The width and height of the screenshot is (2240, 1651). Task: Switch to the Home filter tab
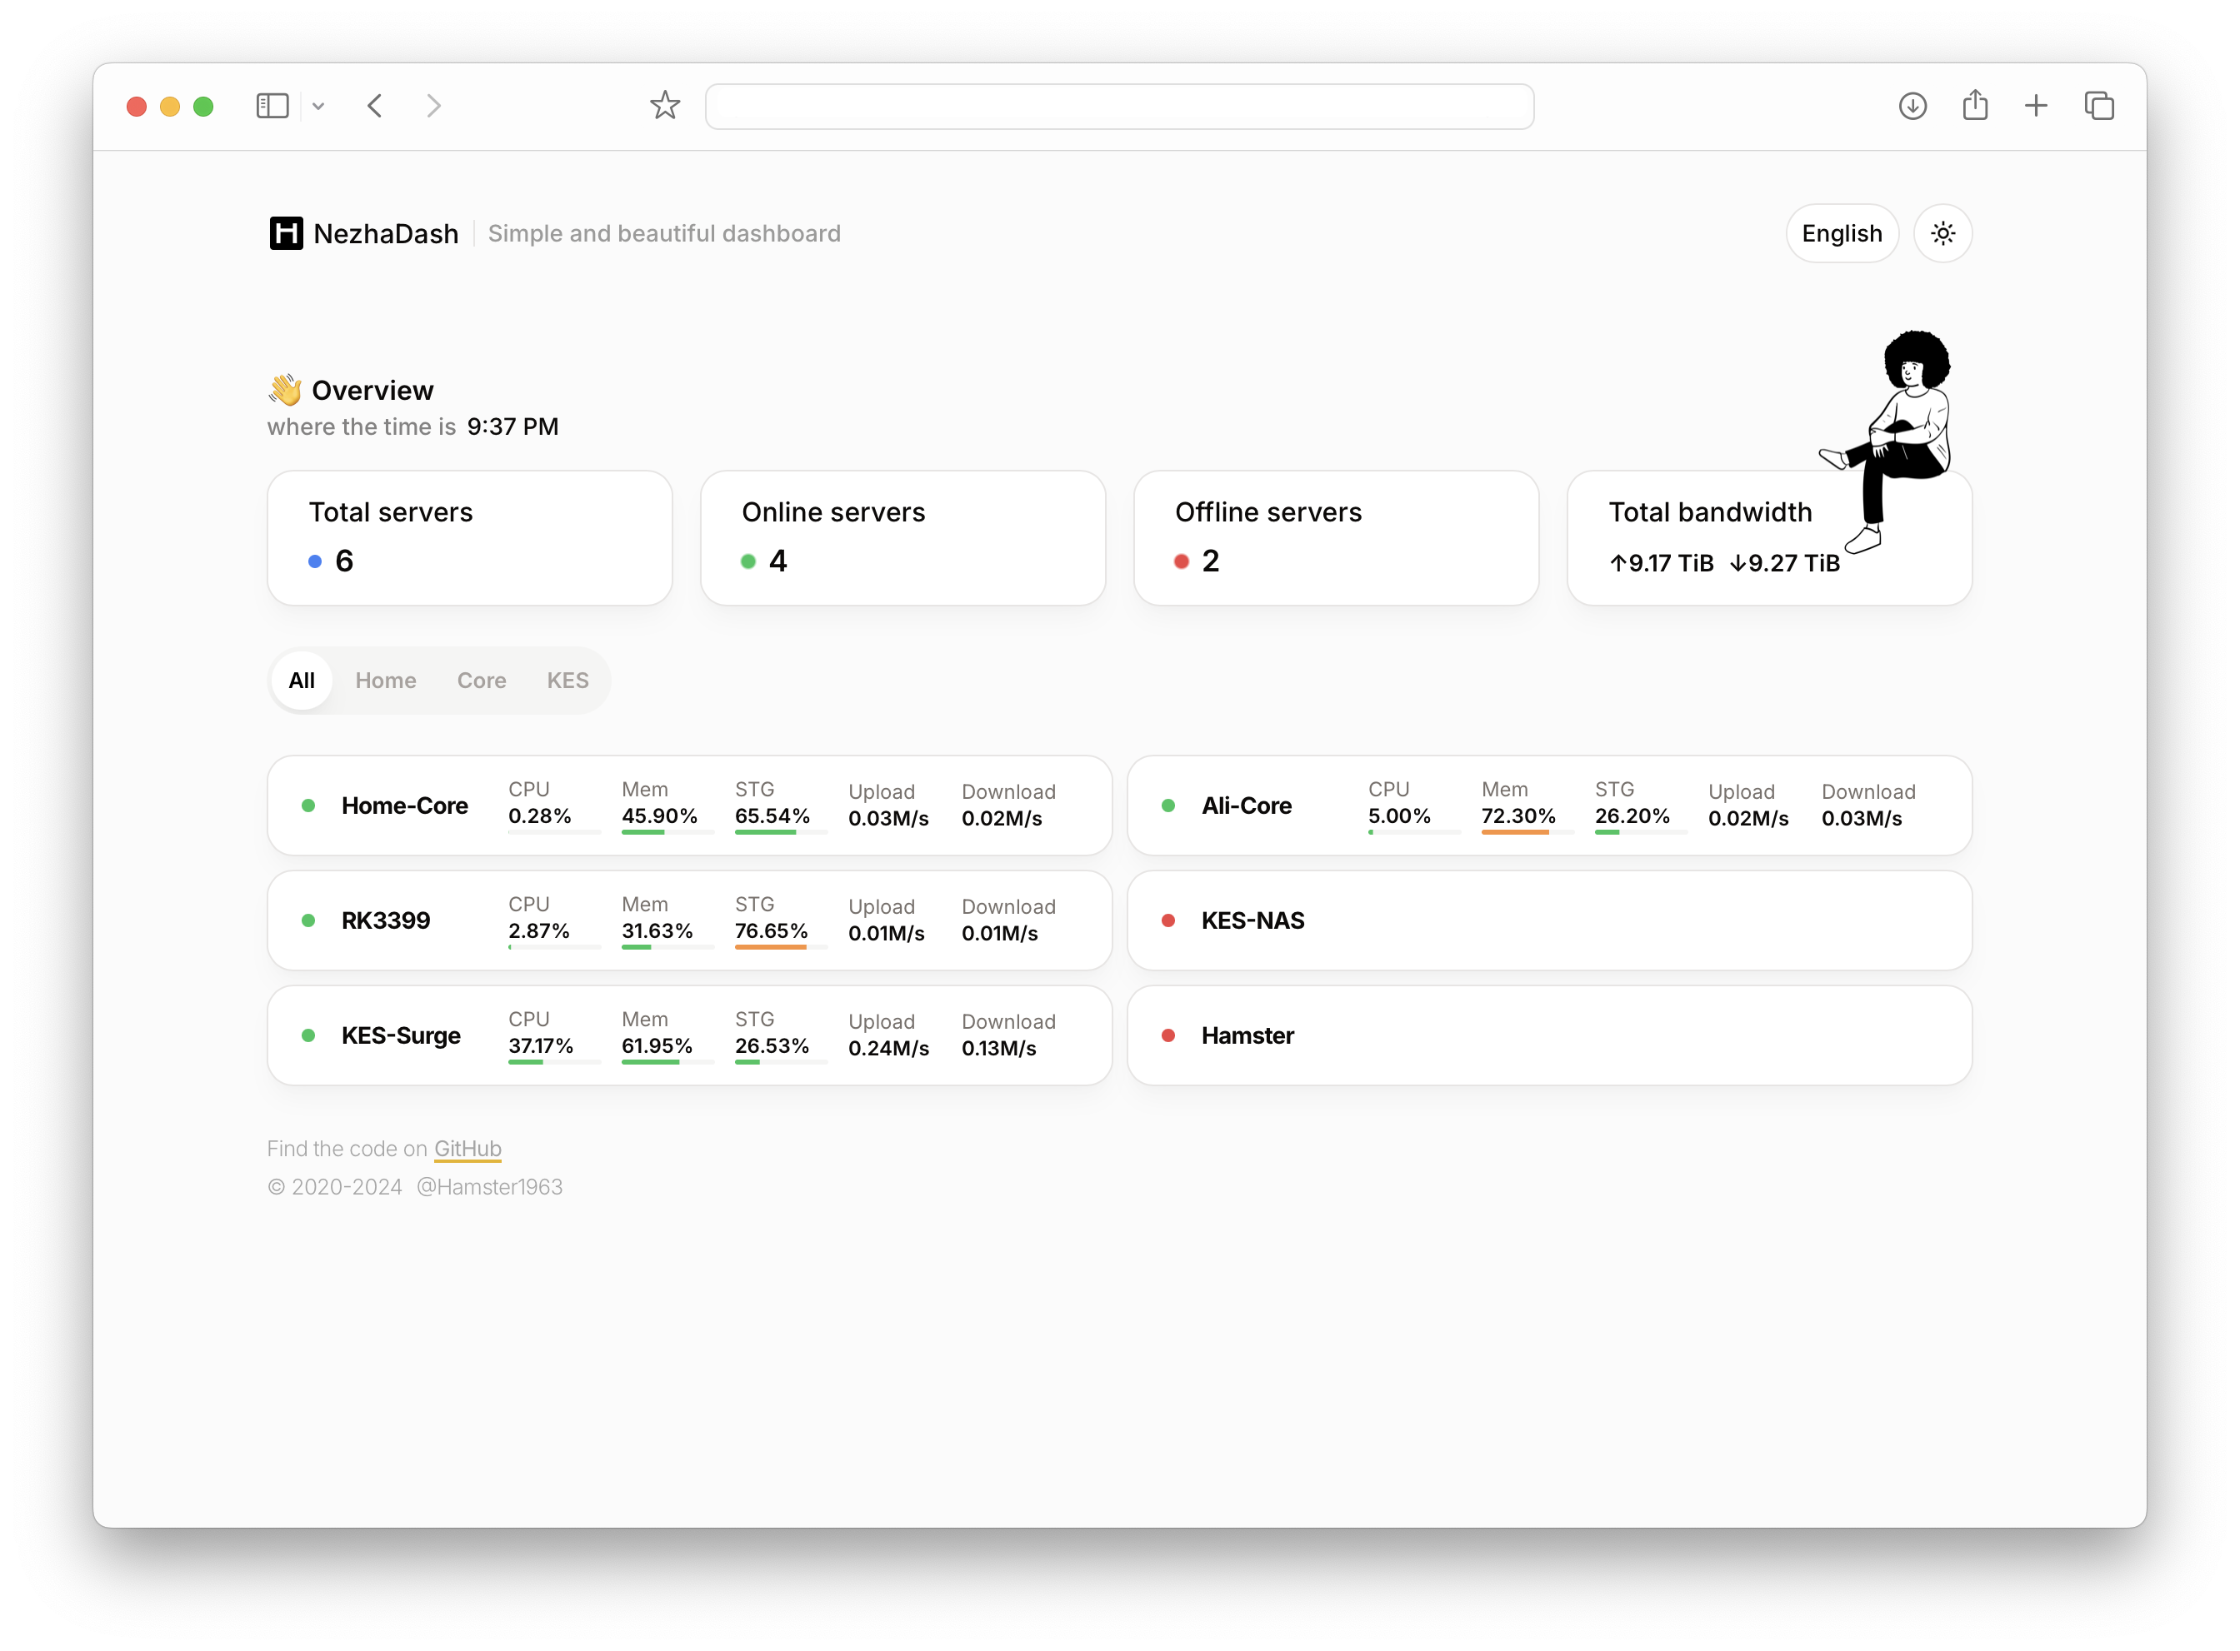tap(386, 681)
